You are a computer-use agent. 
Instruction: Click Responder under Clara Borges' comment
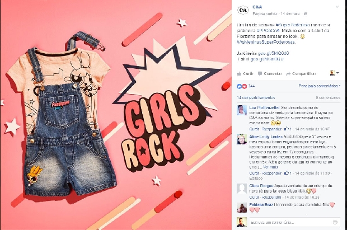coord(271,197)
